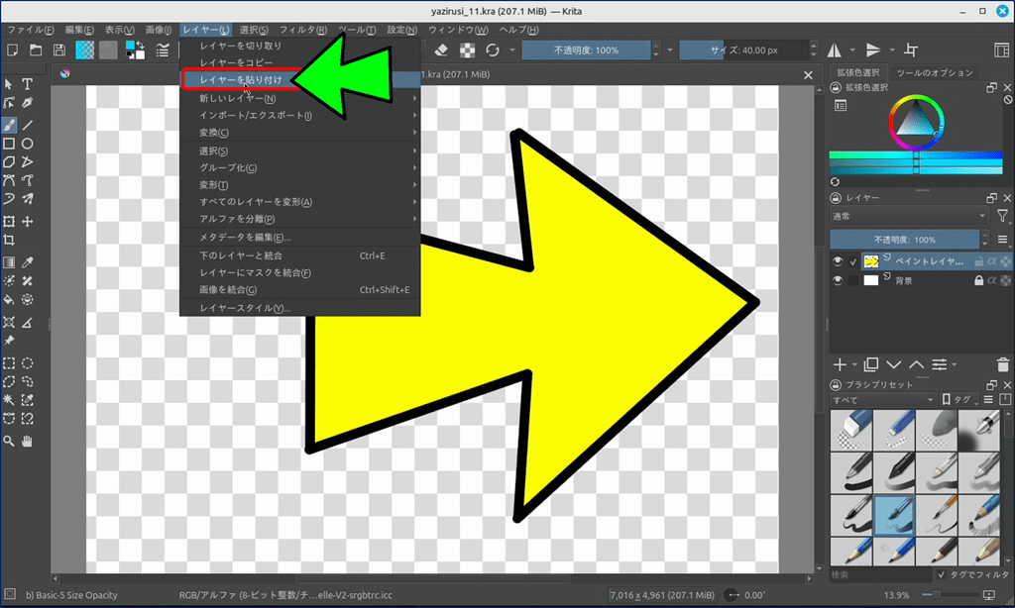Click horizontal mirror tool icon
Viewport: 1015px width, 608px height.
click(835, 50)
